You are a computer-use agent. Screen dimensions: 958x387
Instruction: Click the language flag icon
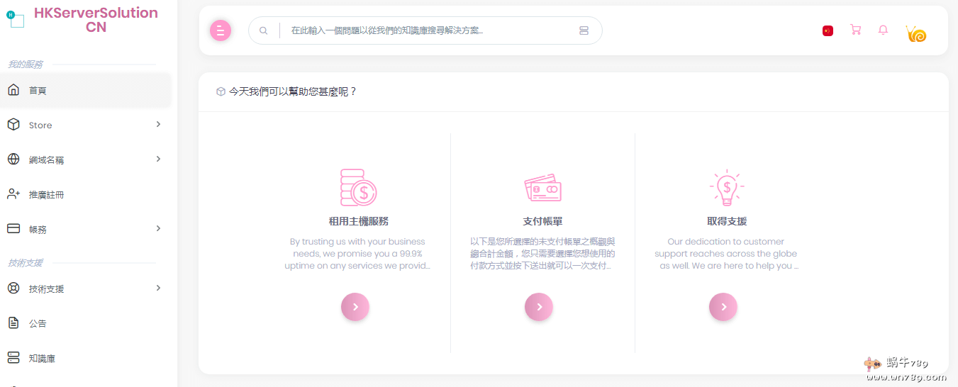828,30
